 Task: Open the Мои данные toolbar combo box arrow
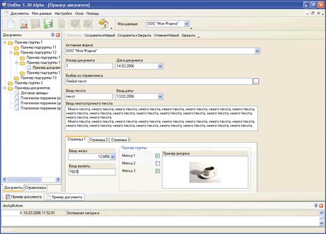187,24
